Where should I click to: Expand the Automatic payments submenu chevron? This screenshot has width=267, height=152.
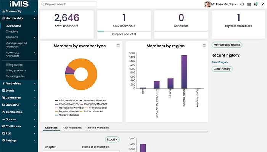[x=35, y=52]
